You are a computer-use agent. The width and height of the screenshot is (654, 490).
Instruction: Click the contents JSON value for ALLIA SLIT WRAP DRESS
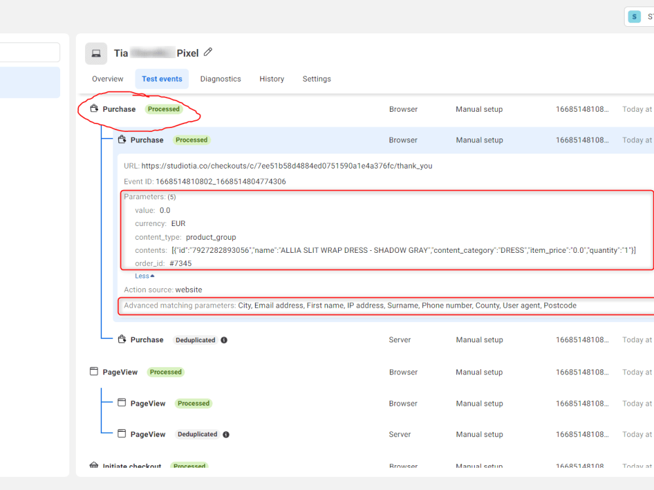pos(404,250)
